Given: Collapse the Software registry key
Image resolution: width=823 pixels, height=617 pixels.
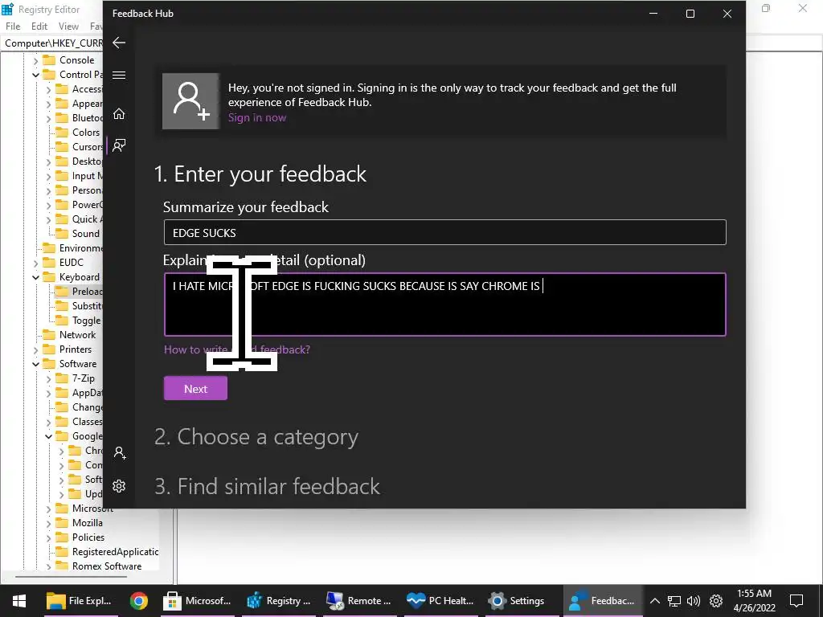Looking at the screenshot, I should (35, 364).
